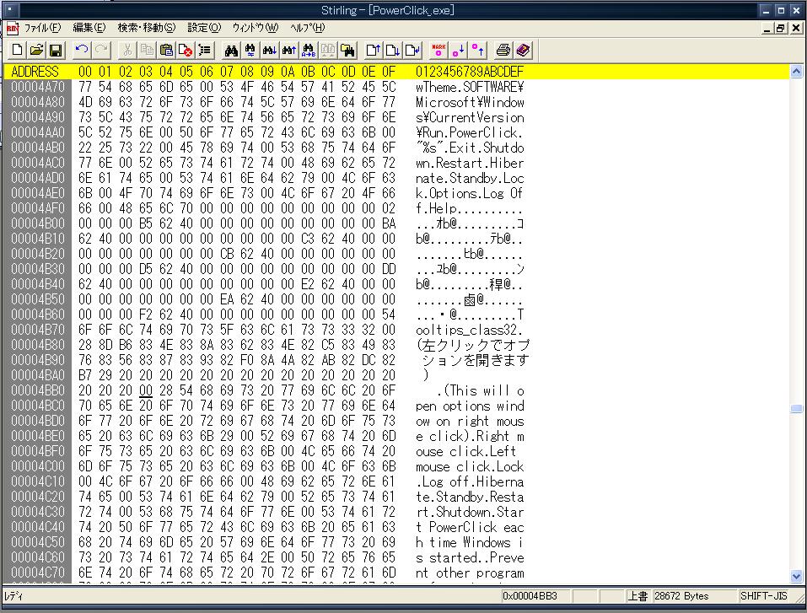Click the page with return-arrow jump icon
Screen dimensions: 807x613
[x=412, y=50]
